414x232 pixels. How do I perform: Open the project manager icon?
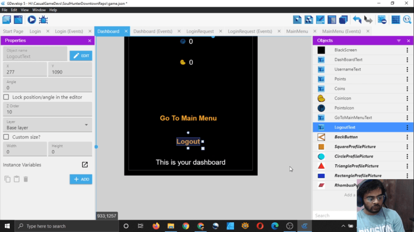pos(6,19)
